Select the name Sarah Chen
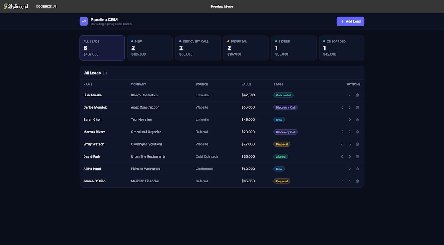Viewport: 444px width, 245px height. 92,120
